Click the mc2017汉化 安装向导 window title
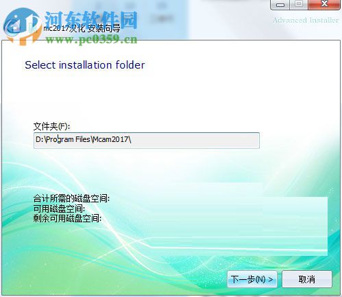The height and width of the screenshot is (297, 342). tap(82, 28)
